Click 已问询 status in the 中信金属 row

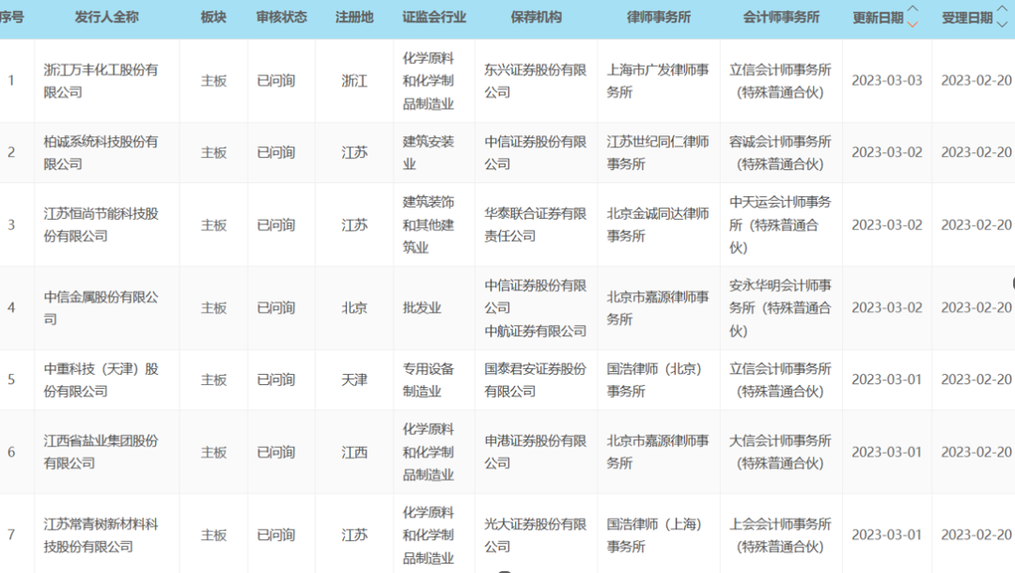(x=276, y=308)
